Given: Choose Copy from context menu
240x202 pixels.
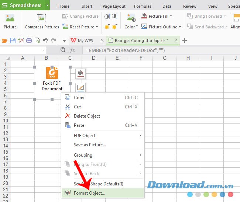Looking at the screenshot, I should pos(103,98).
